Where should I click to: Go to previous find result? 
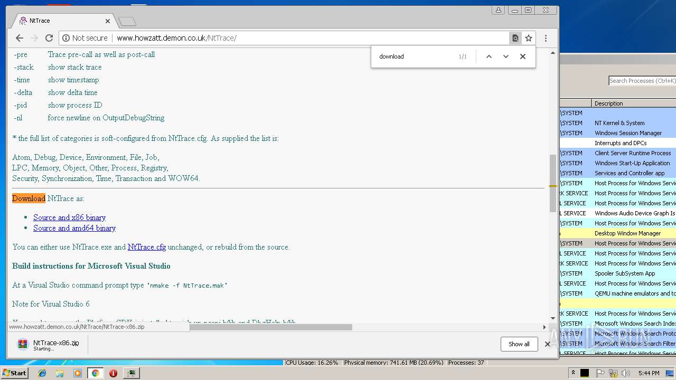(489, 56)
